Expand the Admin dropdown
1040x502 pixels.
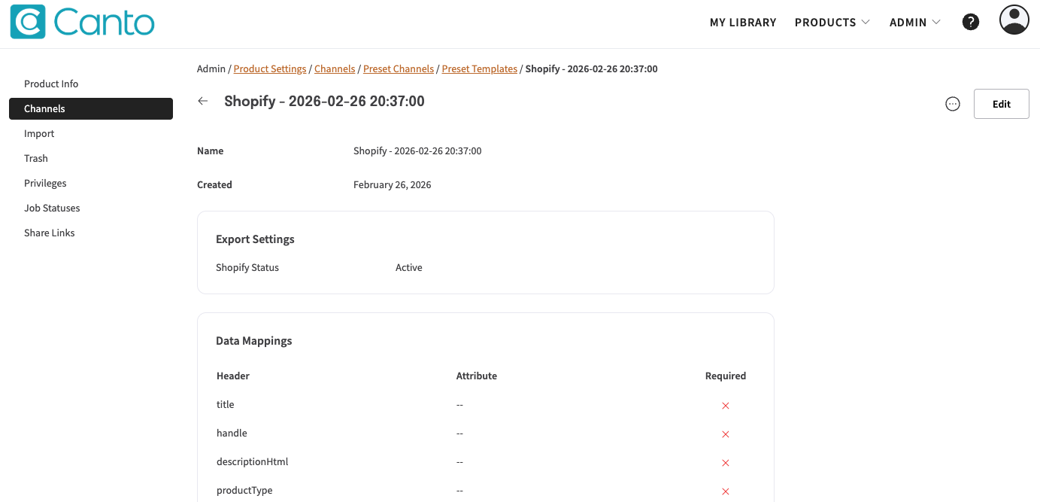click(x=914, y=23)
